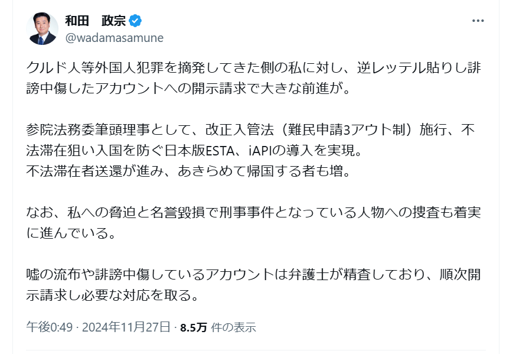Image resolution: width=516 pixels, height=354 pixels.
Task: Open the three-dot more options menu
Action: coord(478,21)
